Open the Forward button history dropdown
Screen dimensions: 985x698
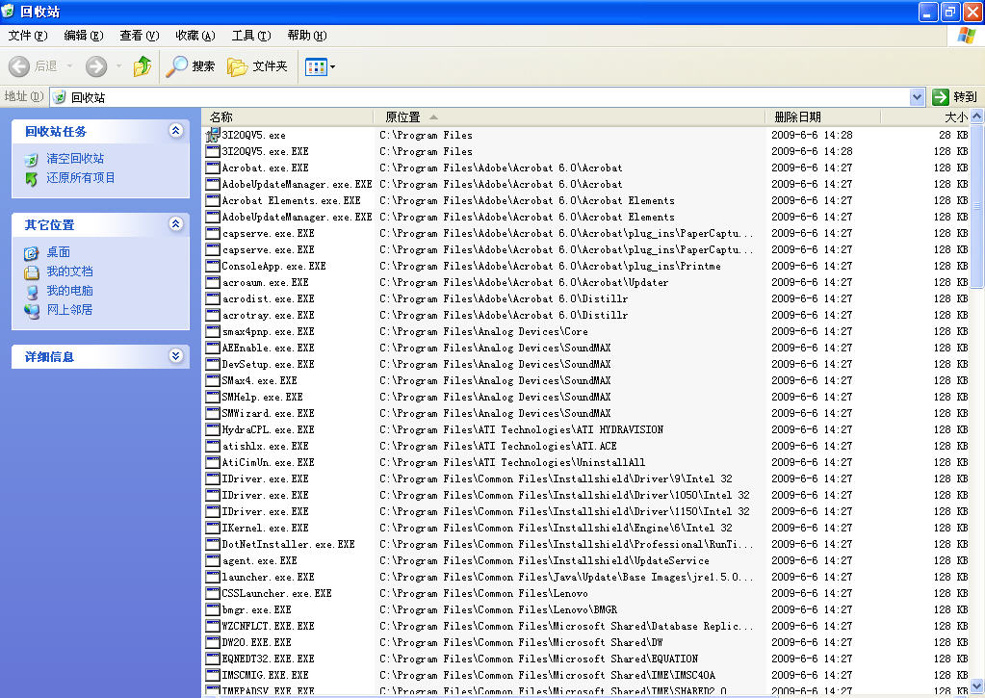118,66
